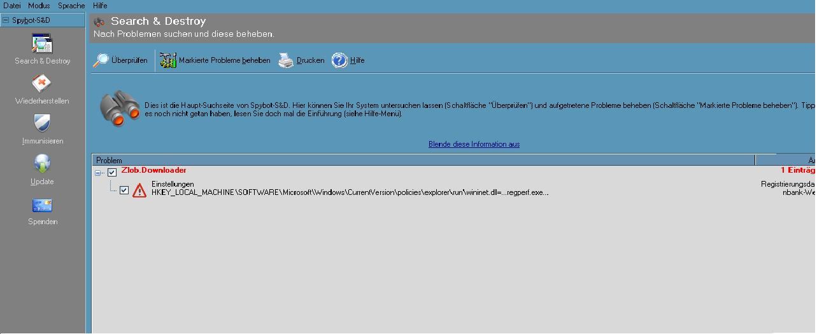Open the Datei menu

pos(12,6)
